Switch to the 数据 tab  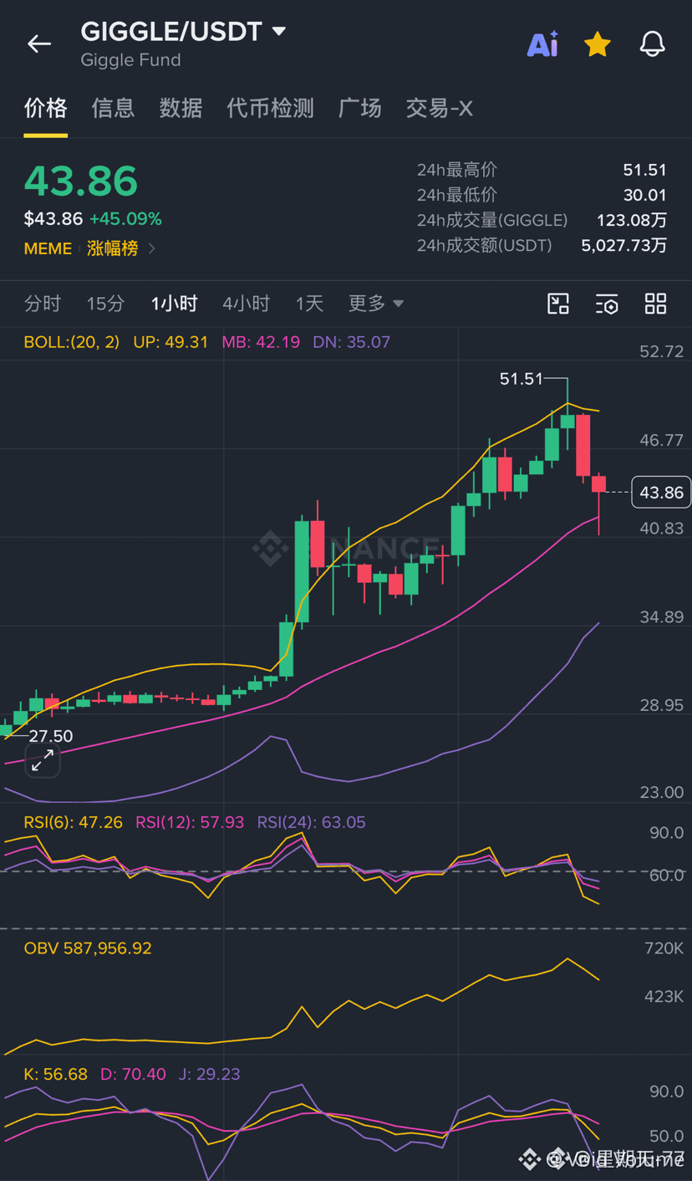click(181, 108)
